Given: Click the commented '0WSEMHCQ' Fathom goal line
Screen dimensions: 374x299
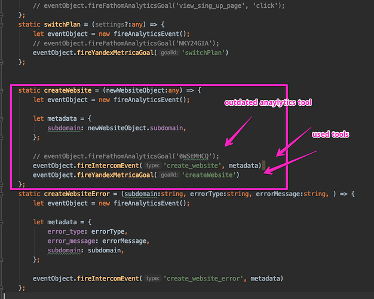Looking at the screenshot, I should (x=125, y=156).
